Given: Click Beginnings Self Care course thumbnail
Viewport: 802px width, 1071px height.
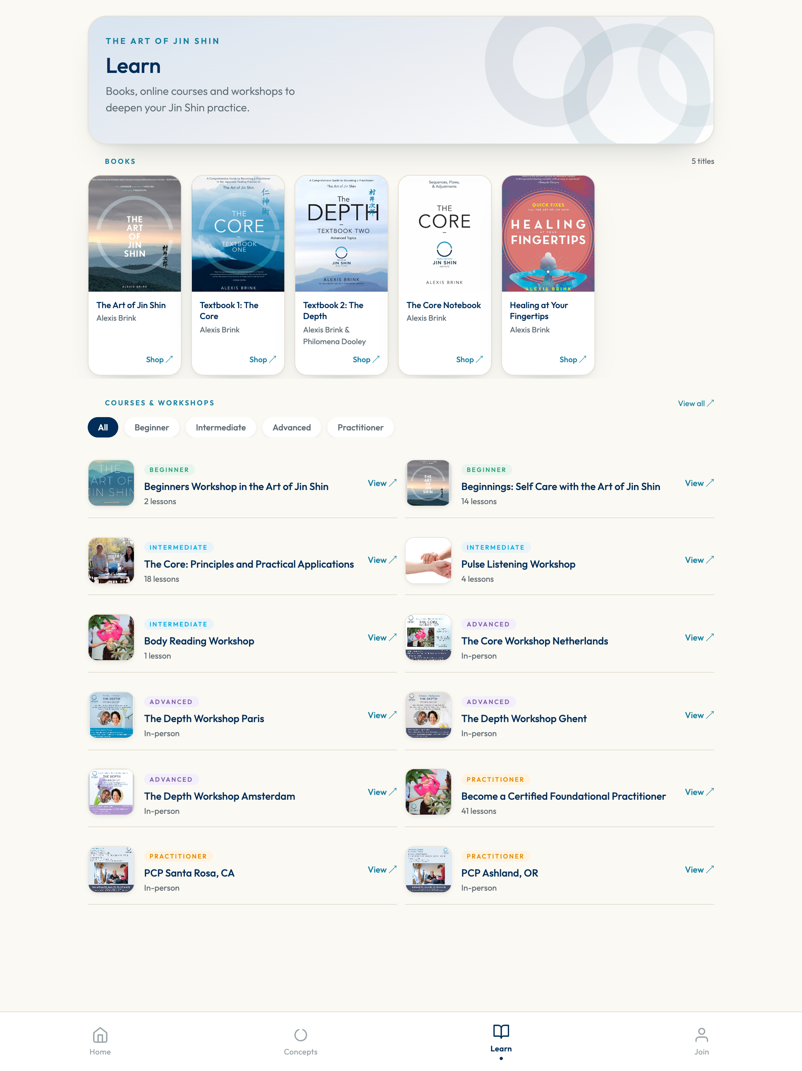Looking at the screenshot, I should (x=428, y=483).
